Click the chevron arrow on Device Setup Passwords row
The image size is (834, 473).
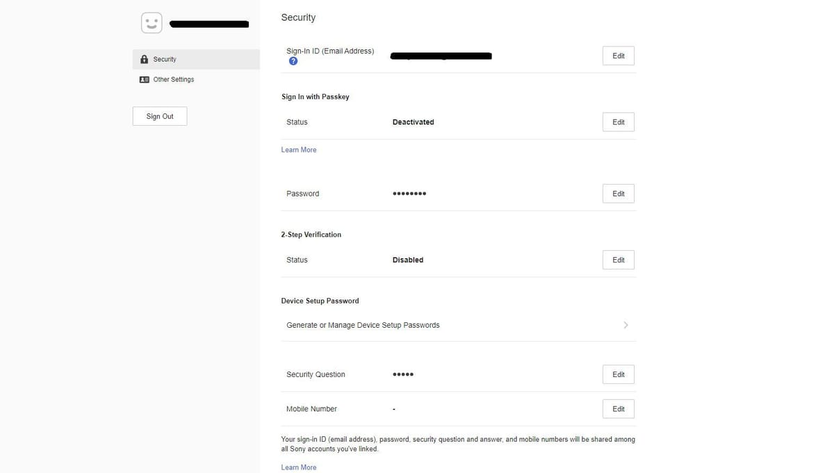click(x=625, y=324)
